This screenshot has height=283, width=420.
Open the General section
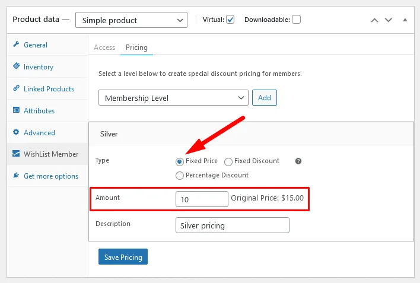47,44
